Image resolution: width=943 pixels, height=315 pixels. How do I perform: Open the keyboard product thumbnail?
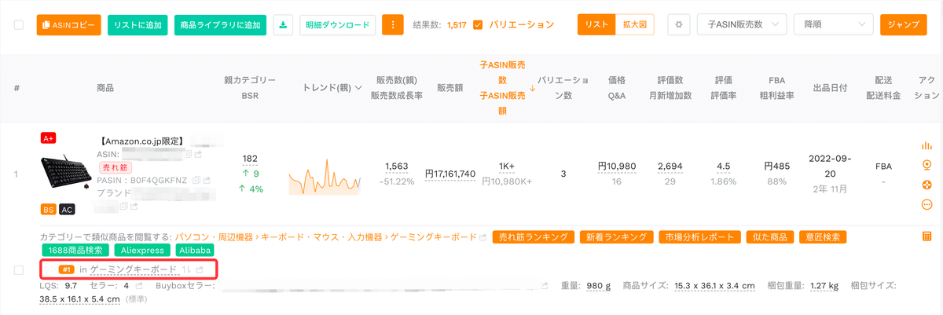coord(67,174)
